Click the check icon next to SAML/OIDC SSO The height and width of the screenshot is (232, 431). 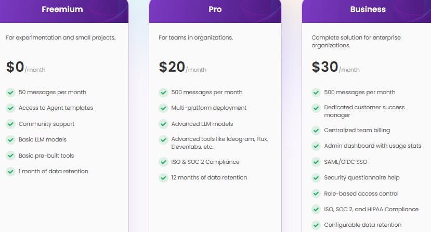316,162
